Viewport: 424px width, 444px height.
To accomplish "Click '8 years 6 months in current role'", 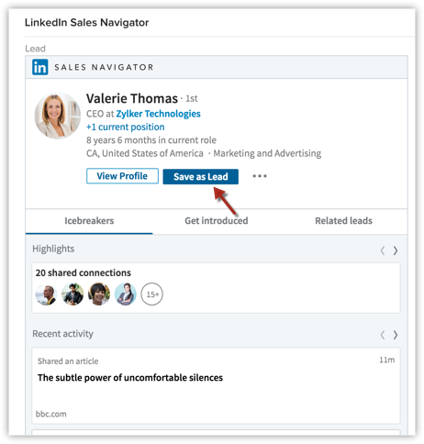I will click(x=151, y=140).
